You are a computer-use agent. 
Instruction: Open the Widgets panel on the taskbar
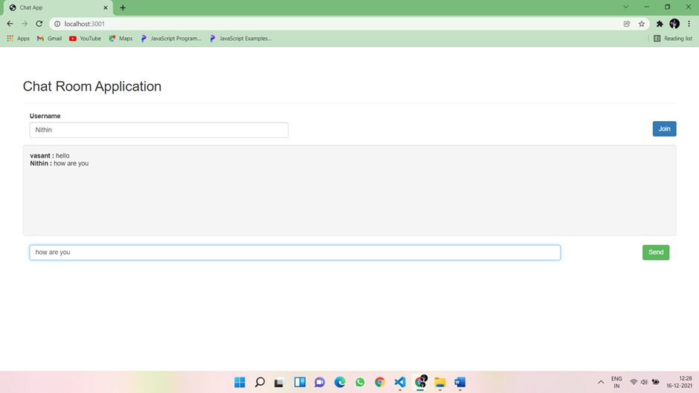tap(300, 383)
